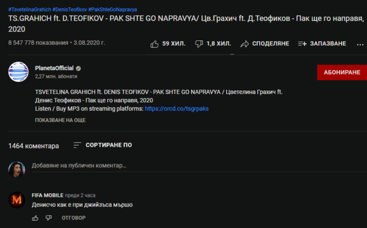Click the 'преди 2 часа' comment timestamp
Screen dimensions: 367x228
pyautogui.click(x=80, y=195)
